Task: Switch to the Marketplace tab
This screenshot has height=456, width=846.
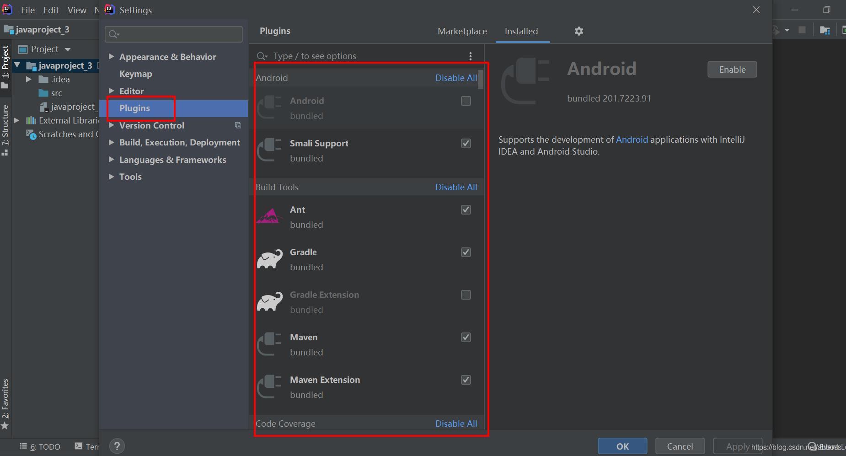Action: (462, 31)
